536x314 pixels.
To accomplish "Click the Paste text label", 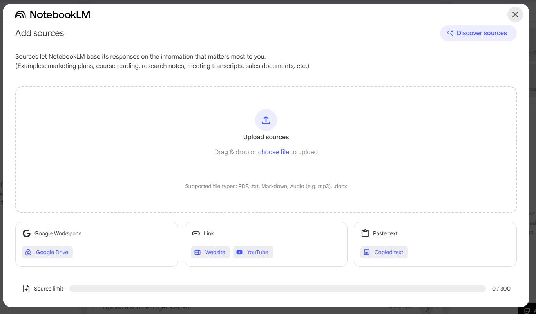I will click(385, 233).
